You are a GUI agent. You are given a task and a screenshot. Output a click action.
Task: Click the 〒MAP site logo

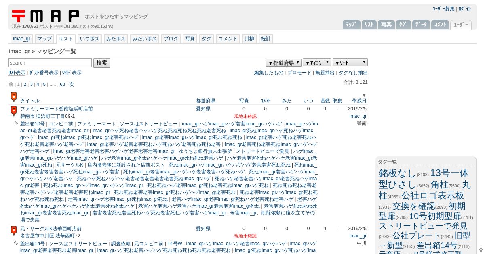pos(45,16)
